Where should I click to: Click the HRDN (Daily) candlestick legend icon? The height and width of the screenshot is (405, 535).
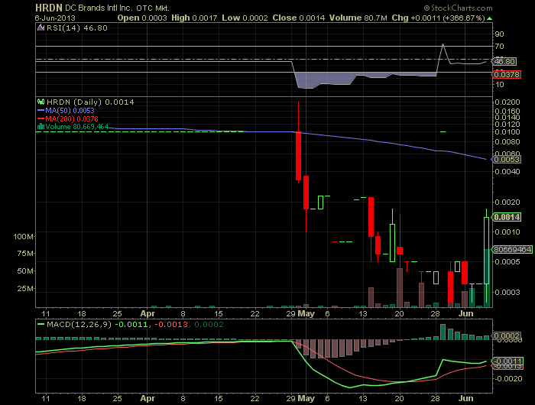tap(41, 102)
